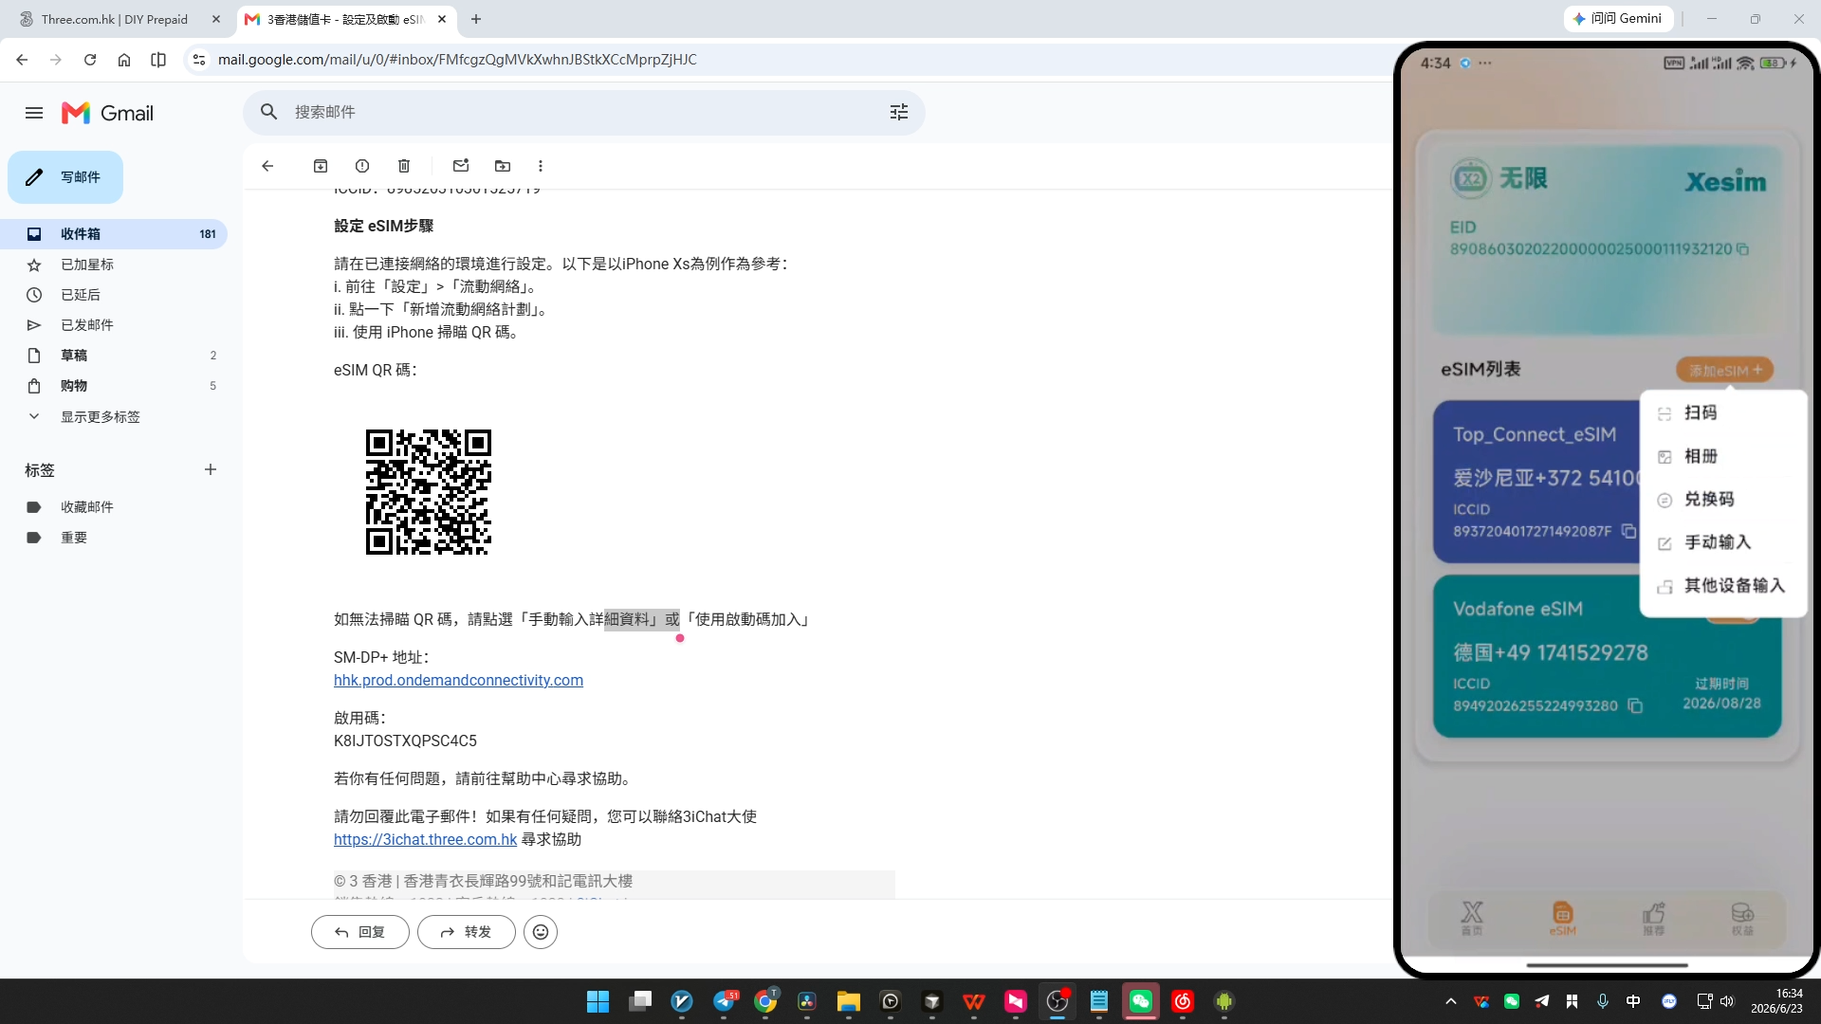Choose Redeem code (兑换码) in phone menu
This screenshot has height=1024, width=1821.
[1723, 500]
